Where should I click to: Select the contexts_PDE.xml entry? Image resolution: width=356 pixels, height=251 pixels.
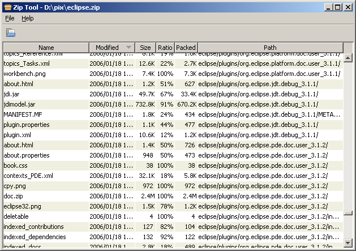point(173,176)
